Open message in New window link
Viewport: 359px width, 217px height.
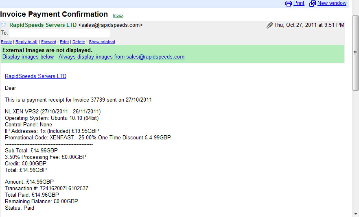click(332, 3)
